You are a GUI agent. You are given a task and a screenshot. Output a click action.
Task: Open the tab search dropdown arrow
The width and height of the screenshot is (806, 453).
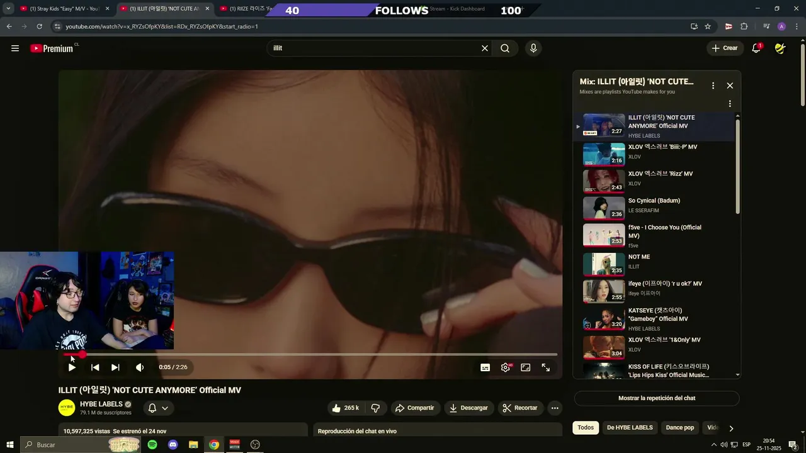(8, 9)
